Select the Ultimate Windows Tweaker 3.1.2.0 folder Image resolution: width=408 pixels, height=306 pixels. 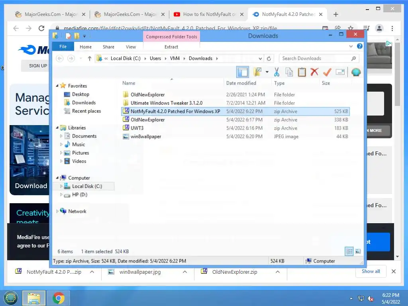[235, 103]
